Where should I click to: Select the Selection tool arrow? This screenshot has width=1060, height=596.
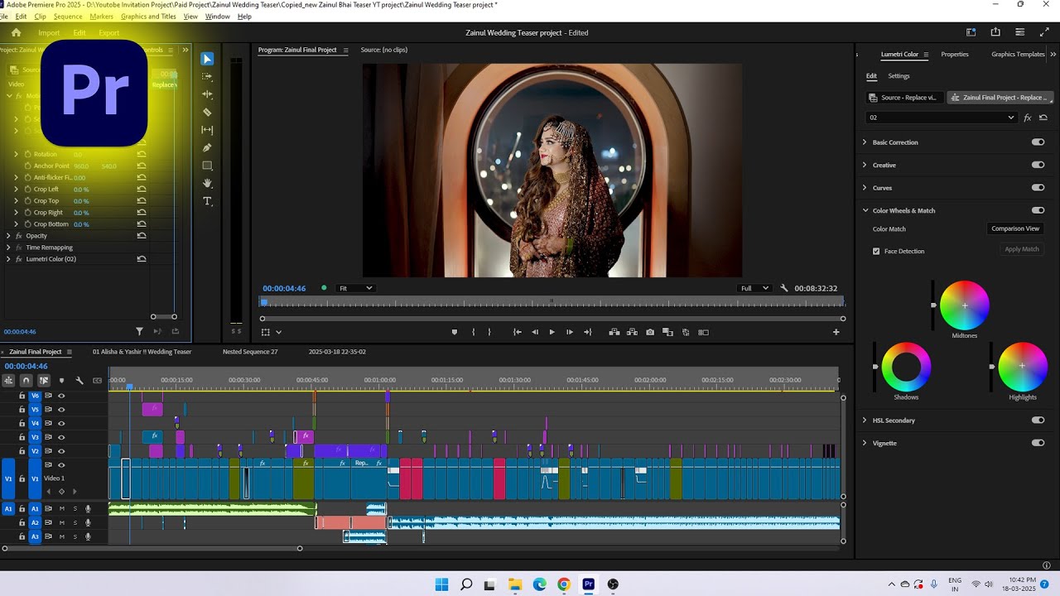[207, 59]
